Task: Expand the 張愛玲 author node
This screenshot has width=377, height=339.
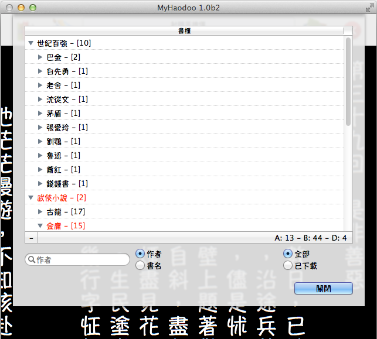Action: (x=40, y=128)
